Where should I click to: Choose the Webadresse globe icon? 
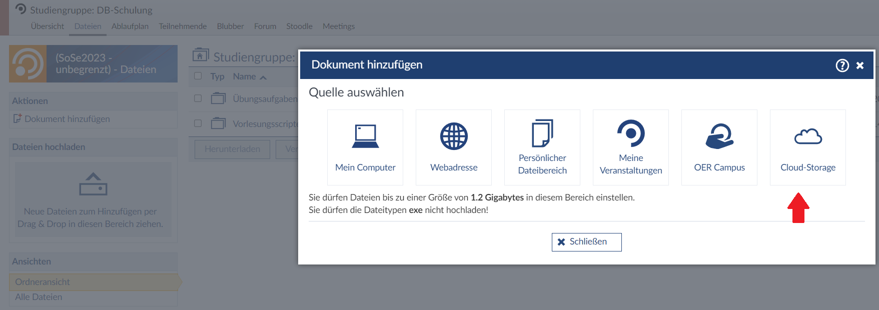(x=454, y=136)
